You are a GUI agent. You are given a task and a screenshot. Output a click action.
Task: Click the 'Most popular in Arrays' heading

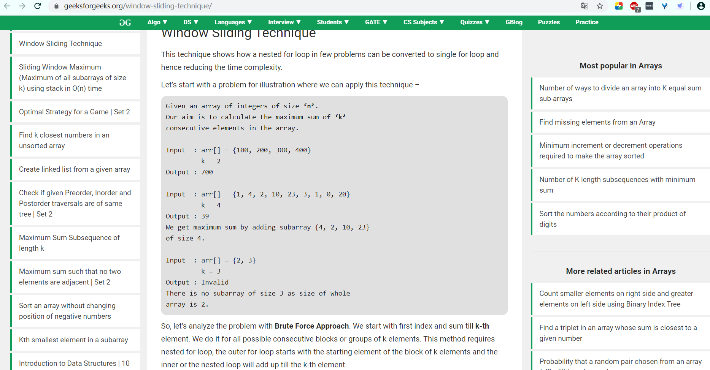[x=621, y=66]
